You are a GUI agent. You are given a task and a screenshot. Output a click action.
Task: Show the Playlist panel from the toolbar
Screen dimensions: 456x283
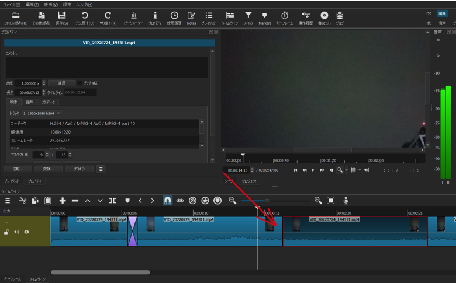[209, 18]
